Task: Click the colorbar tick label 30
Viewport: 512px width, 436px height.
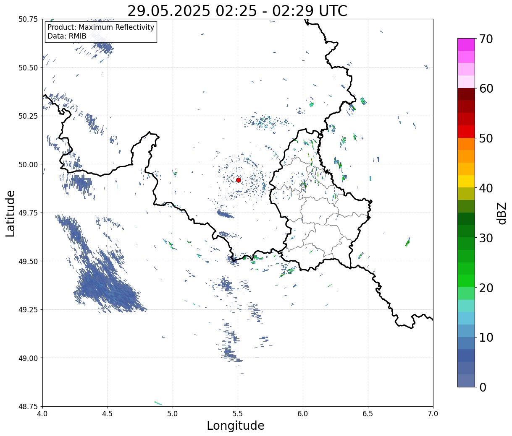Action: point(486,238)
